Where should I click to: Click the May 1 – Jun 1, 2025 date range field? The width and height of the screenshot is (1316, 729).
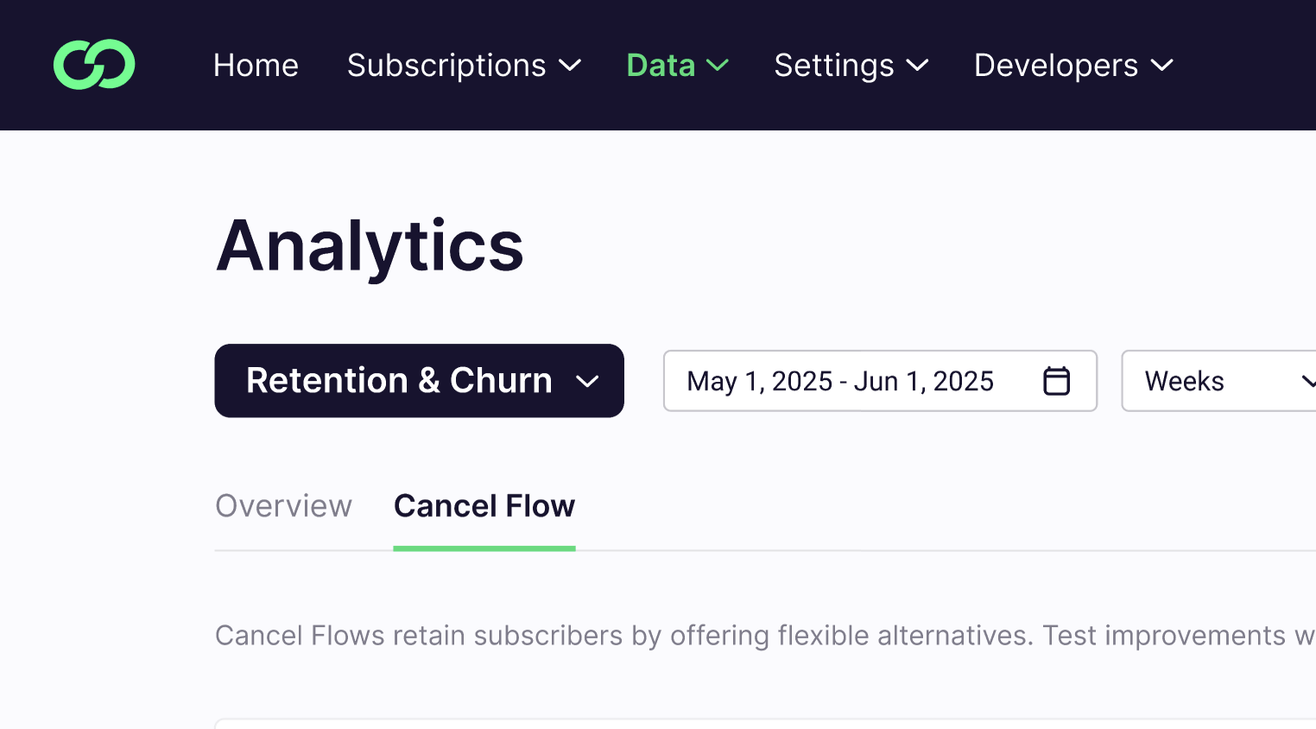[x=840, y=381]
